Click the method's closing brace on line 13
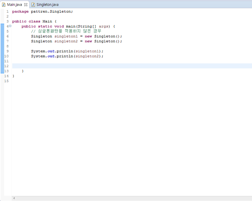Viewport: 252px width, 201px height. click(23, 71)
